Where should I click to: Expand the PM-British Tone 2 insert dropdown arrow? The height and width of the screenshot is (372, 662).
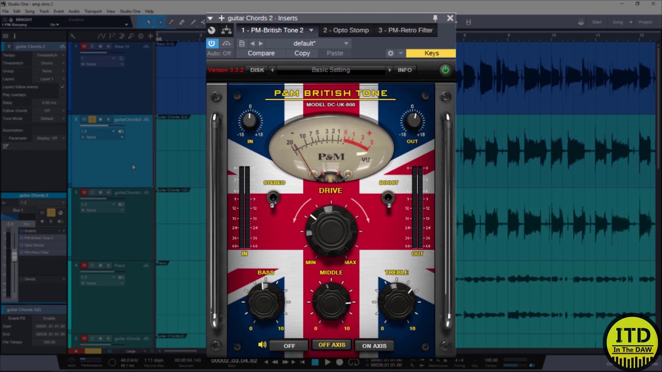[311, 30]
